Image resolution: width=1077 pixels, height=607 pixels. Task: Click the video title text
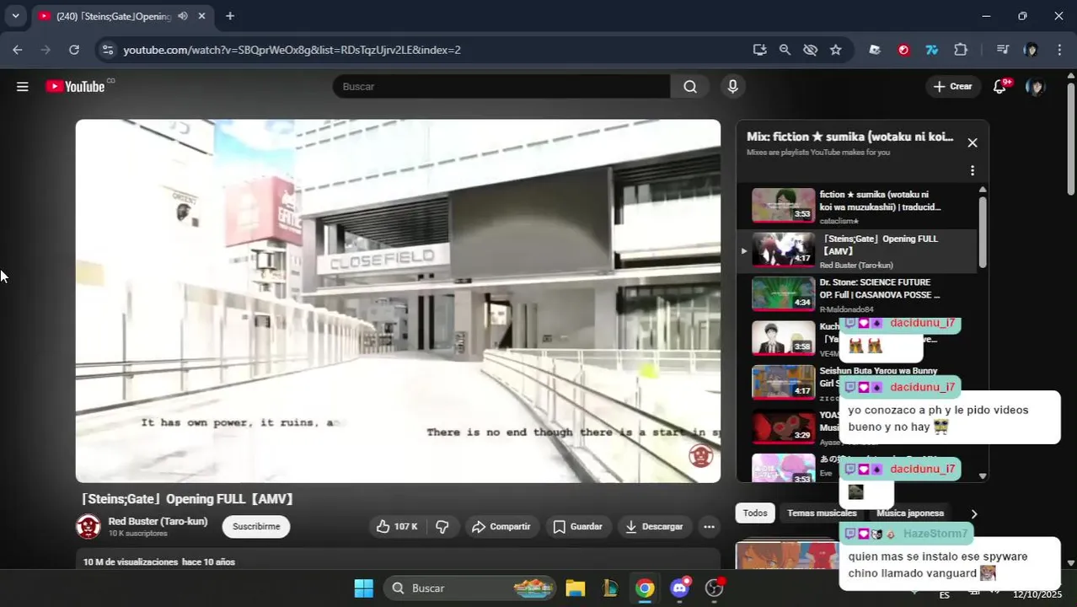click(186, 499)
